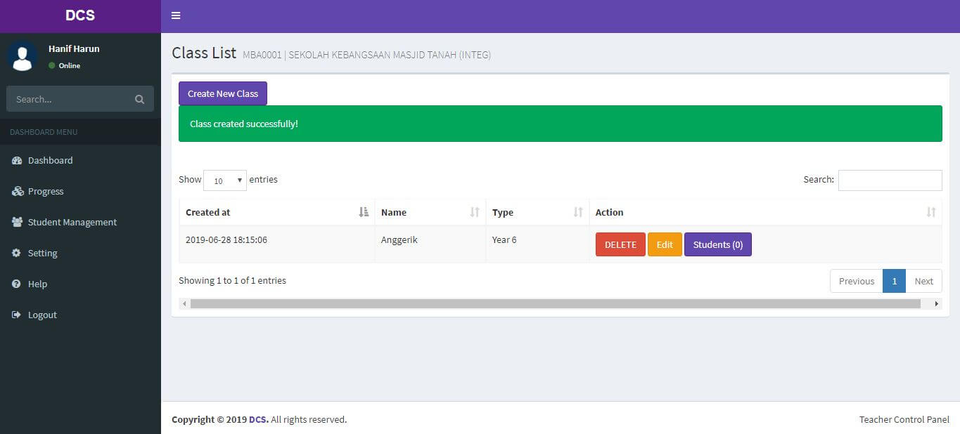Click the table horizontal scrollbar thumb
This screenshot has height=434, width=960.
[555, 304]
